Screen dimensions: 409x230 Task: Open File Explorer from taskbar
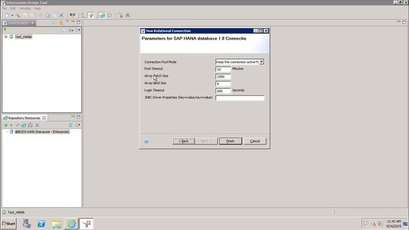coord(56,224)
